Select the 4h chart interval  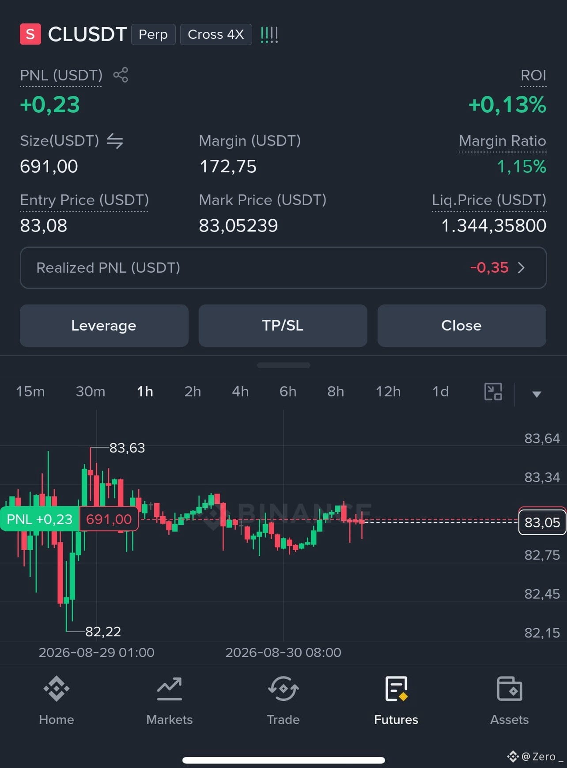[x=240, y=392]
